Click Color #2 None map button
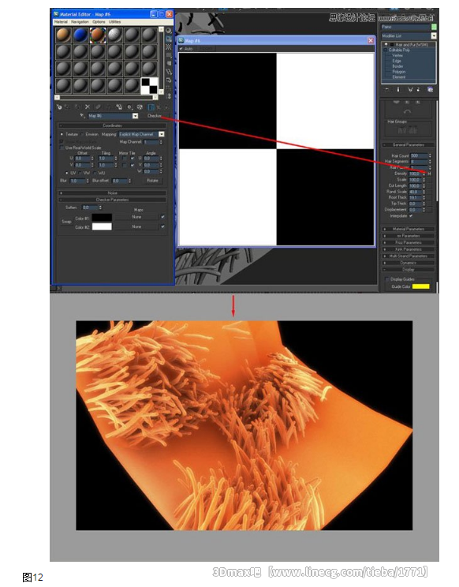The height and width of the screenshot is (587, 459). click(x=137, y=226)
